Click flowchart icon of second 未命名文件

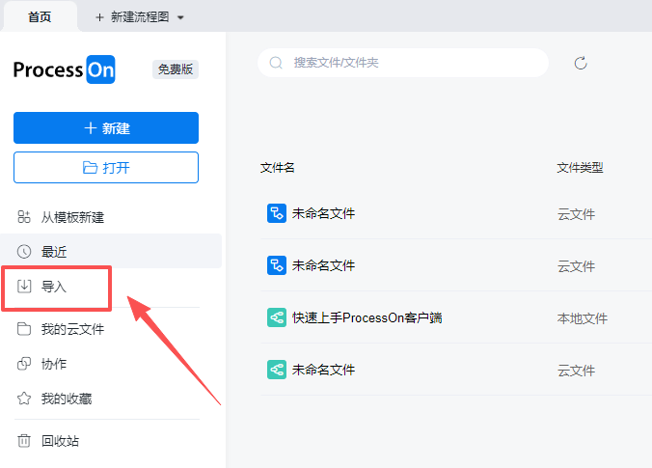276,265
